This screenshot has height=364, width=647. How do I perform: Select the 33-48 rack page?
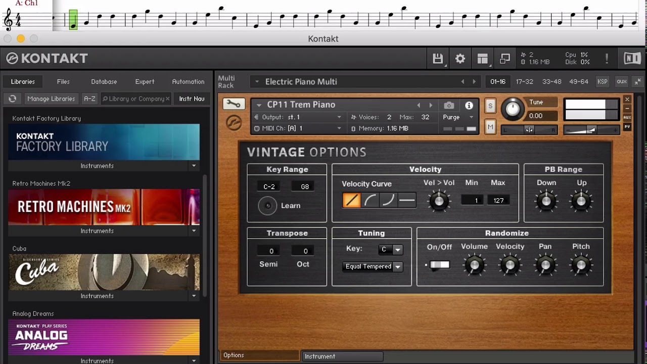point(552,81)
